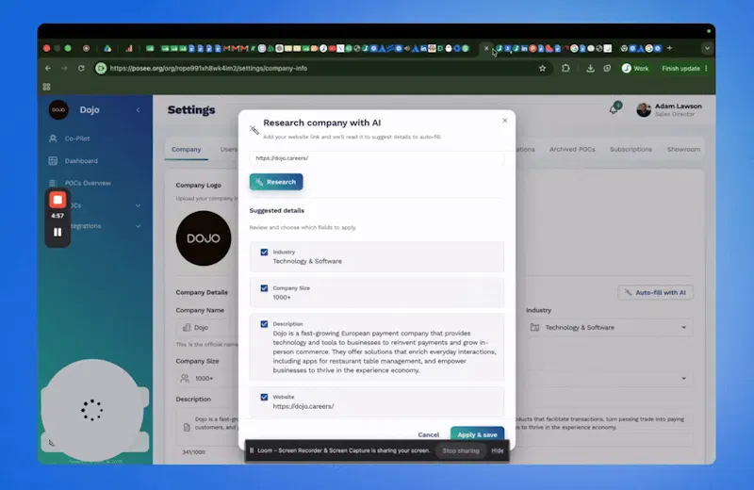
Task: Click Apply & save
Action: click(477, 434)
